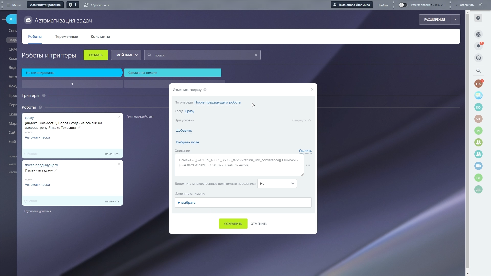This screenshot has height=276, width=491.
Task: Click the search magnifier in right sidebar
Action: pyautogui.click(x=478, y=71)
